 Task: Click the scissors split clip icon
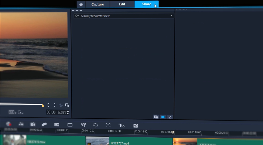tap(61, 105)
